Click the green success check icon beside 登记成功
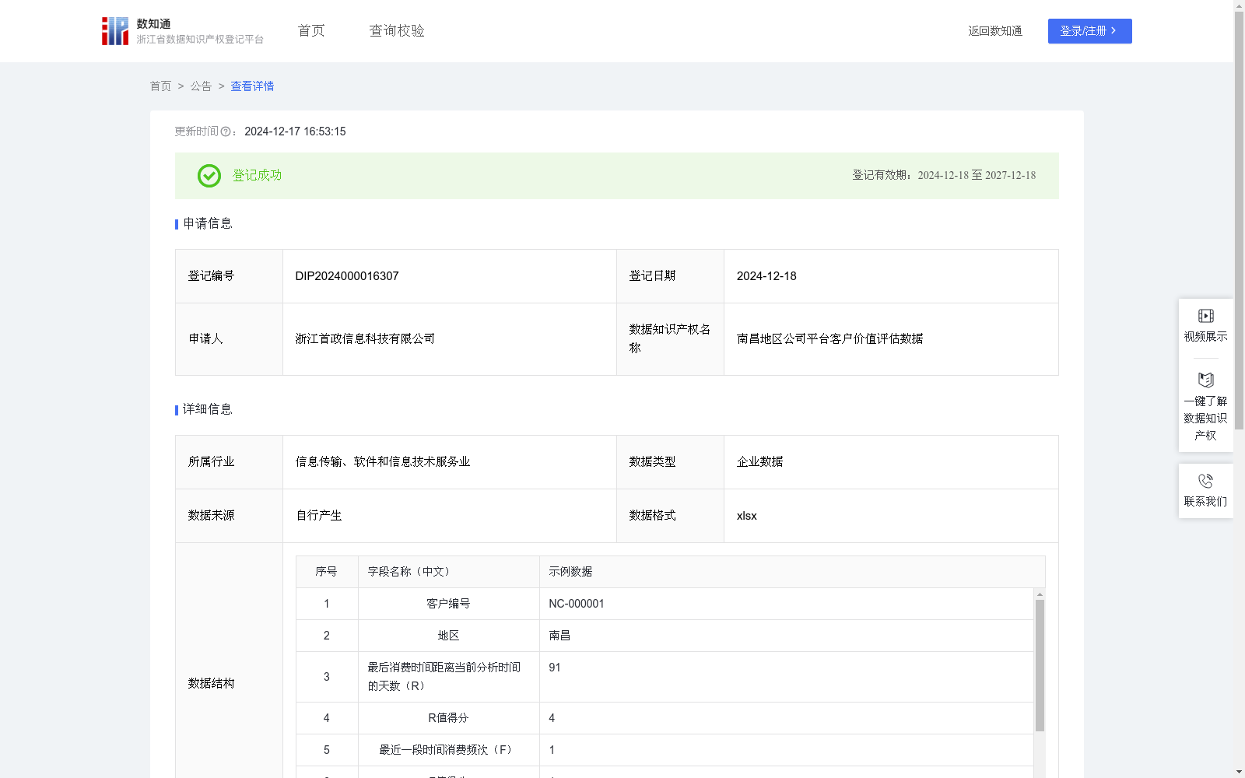This screenshot has height=778, width=1245. [x=209, y=176]
